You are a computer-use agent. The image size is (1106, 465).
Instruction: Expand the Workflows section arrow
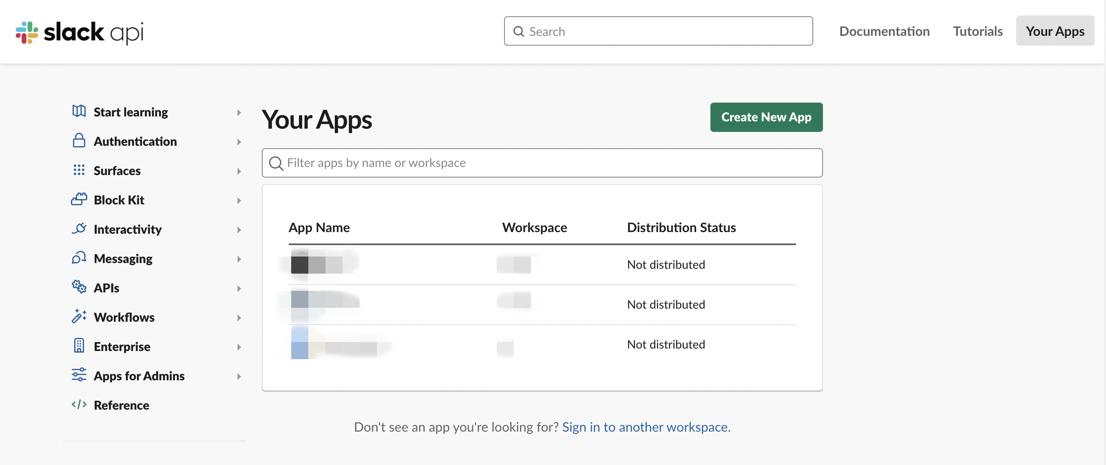(239, 318)
